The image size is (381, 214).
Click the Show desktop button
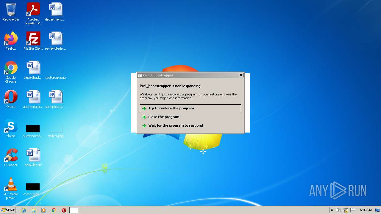click(378, 210)
